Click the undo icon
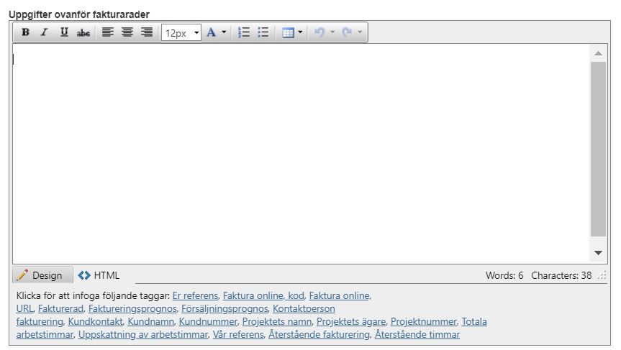The image size is (621, 350). pyautogui.click(x=319, y=32)
